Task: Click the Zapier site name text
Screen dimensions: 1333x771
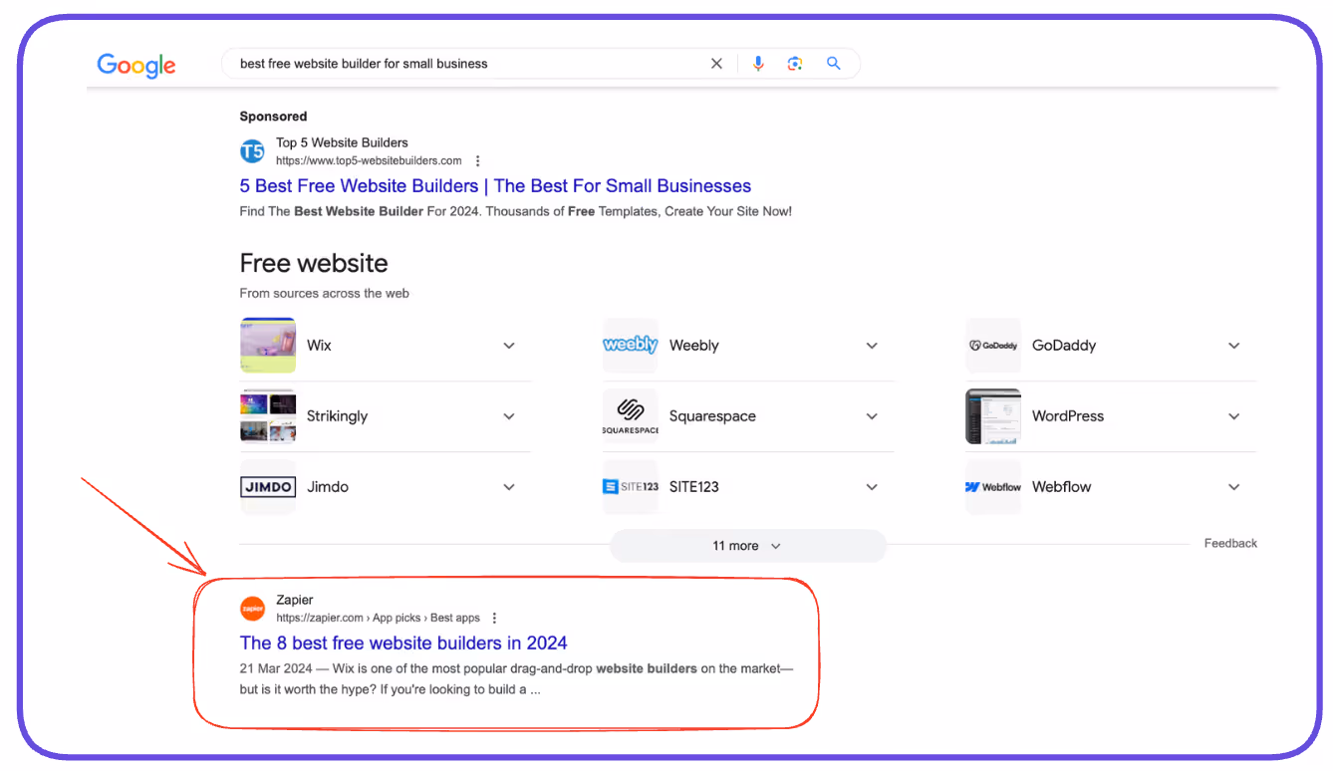Action: point(295,600)
